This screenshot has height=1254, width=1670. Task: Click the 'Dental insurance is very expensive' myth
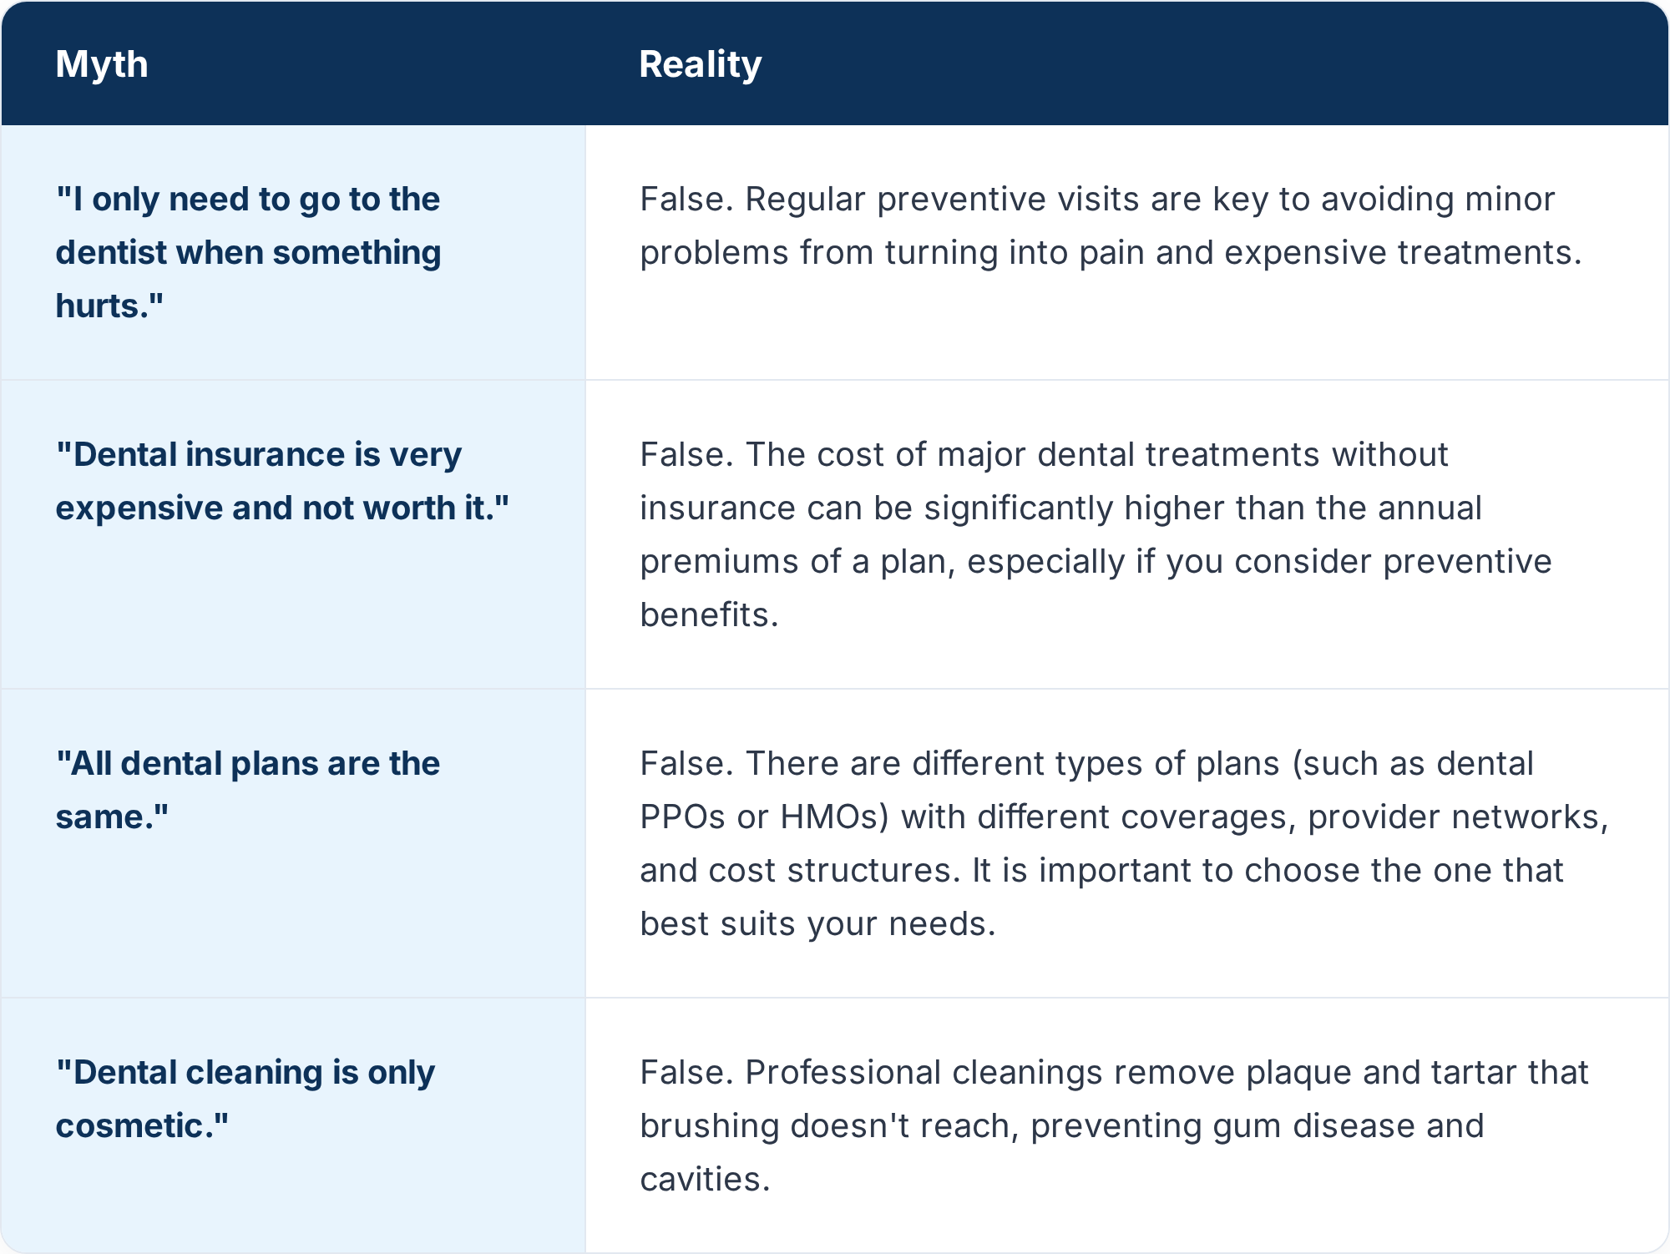tap(282, 481)
